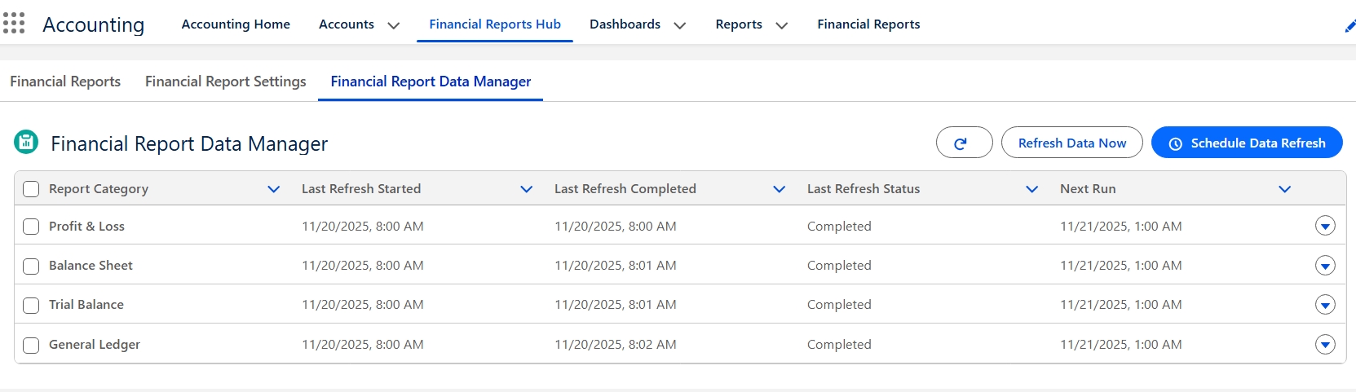Click the Accounting app name label
The height and width of the screenshot is (392, 1356).
94,25
